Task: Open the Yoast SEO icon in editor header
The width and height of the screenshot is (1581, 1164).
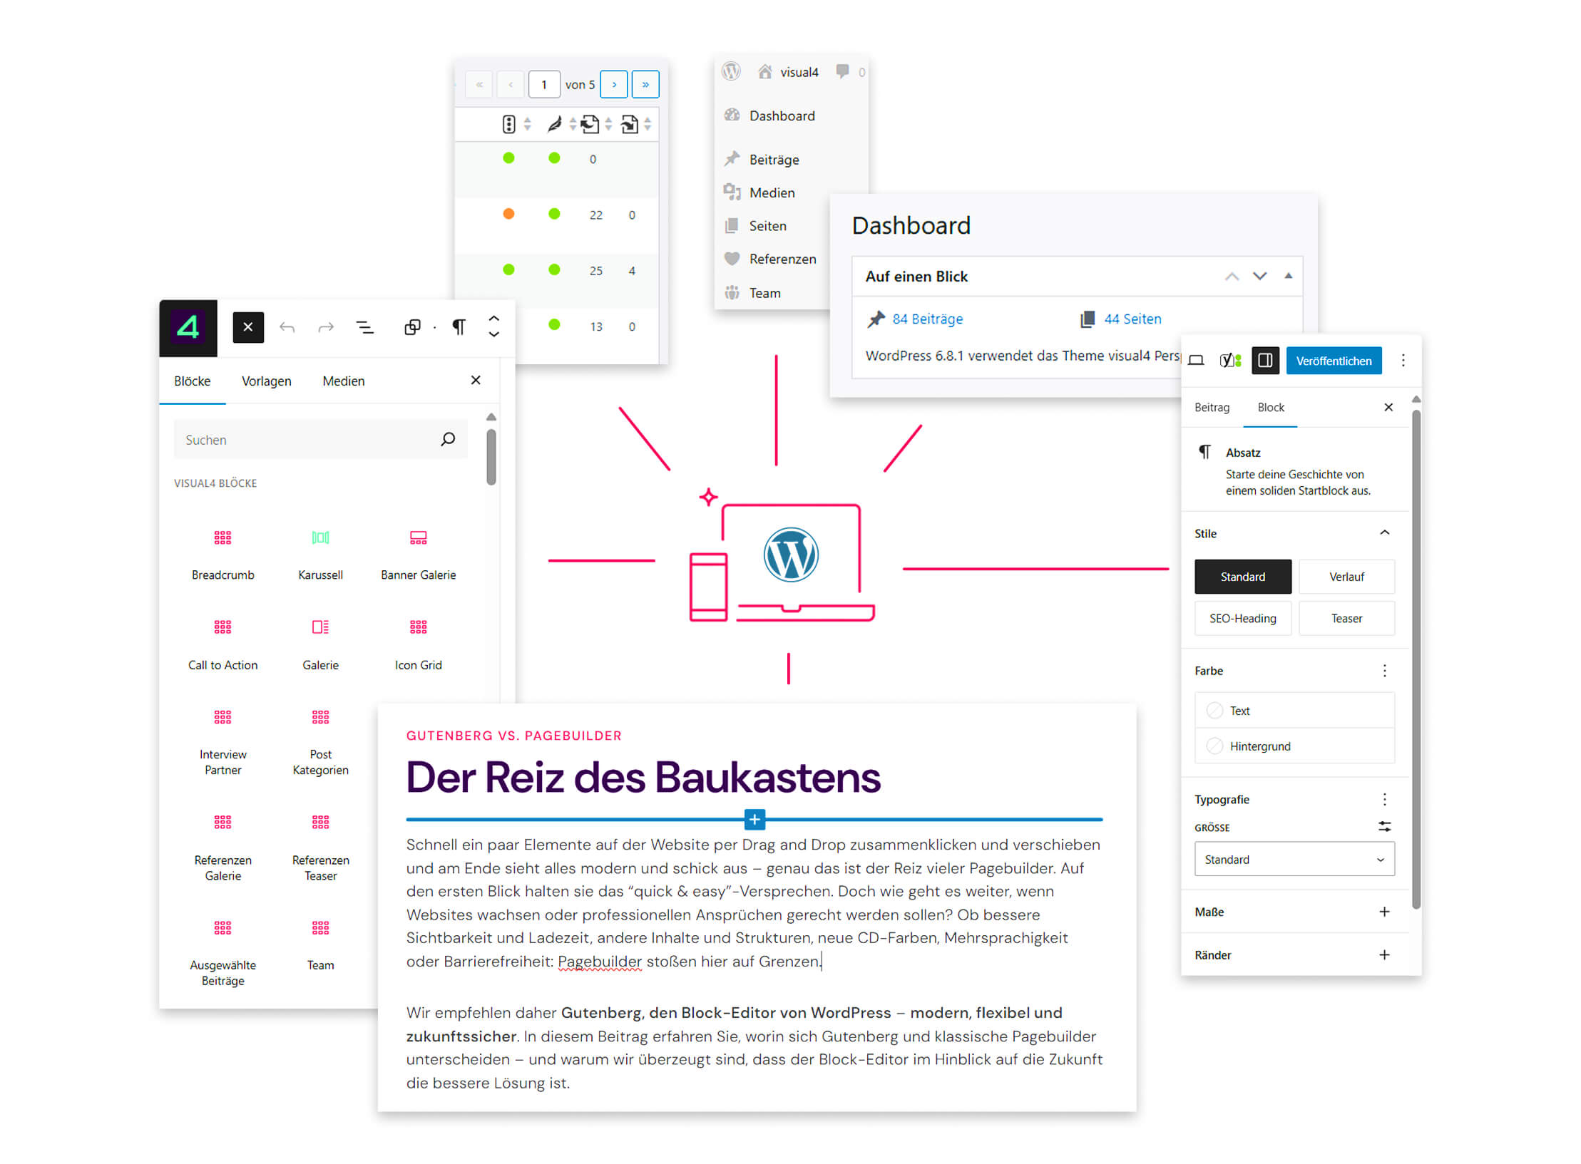Action: [x=1229, y=361]
